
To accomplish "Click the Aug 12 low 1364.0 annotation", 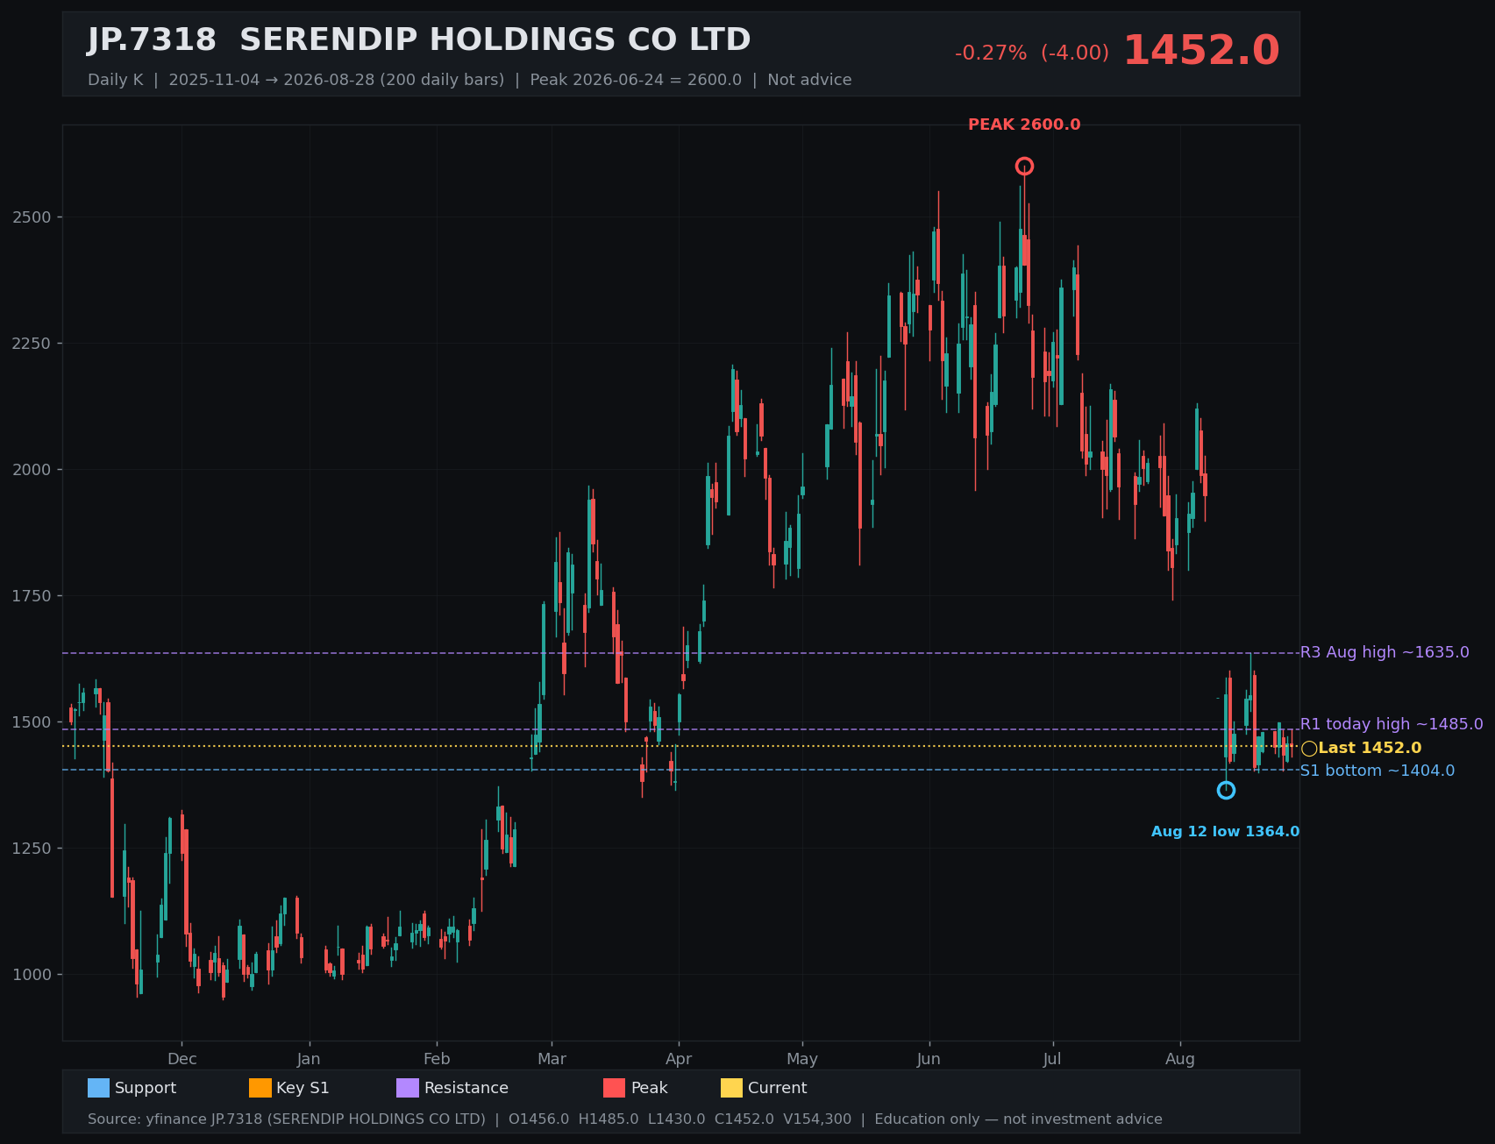I will (x=1226, y=832).
